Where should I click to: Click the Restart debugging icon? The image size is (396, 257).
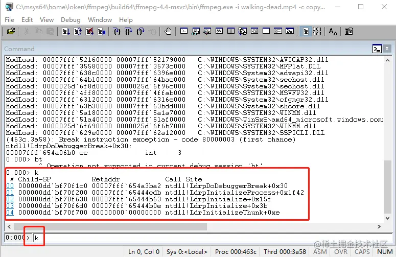coord(78,32)
